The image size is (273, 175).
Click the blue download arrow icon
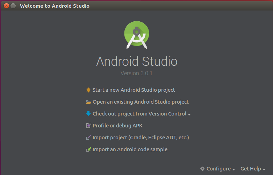(88, 114)
